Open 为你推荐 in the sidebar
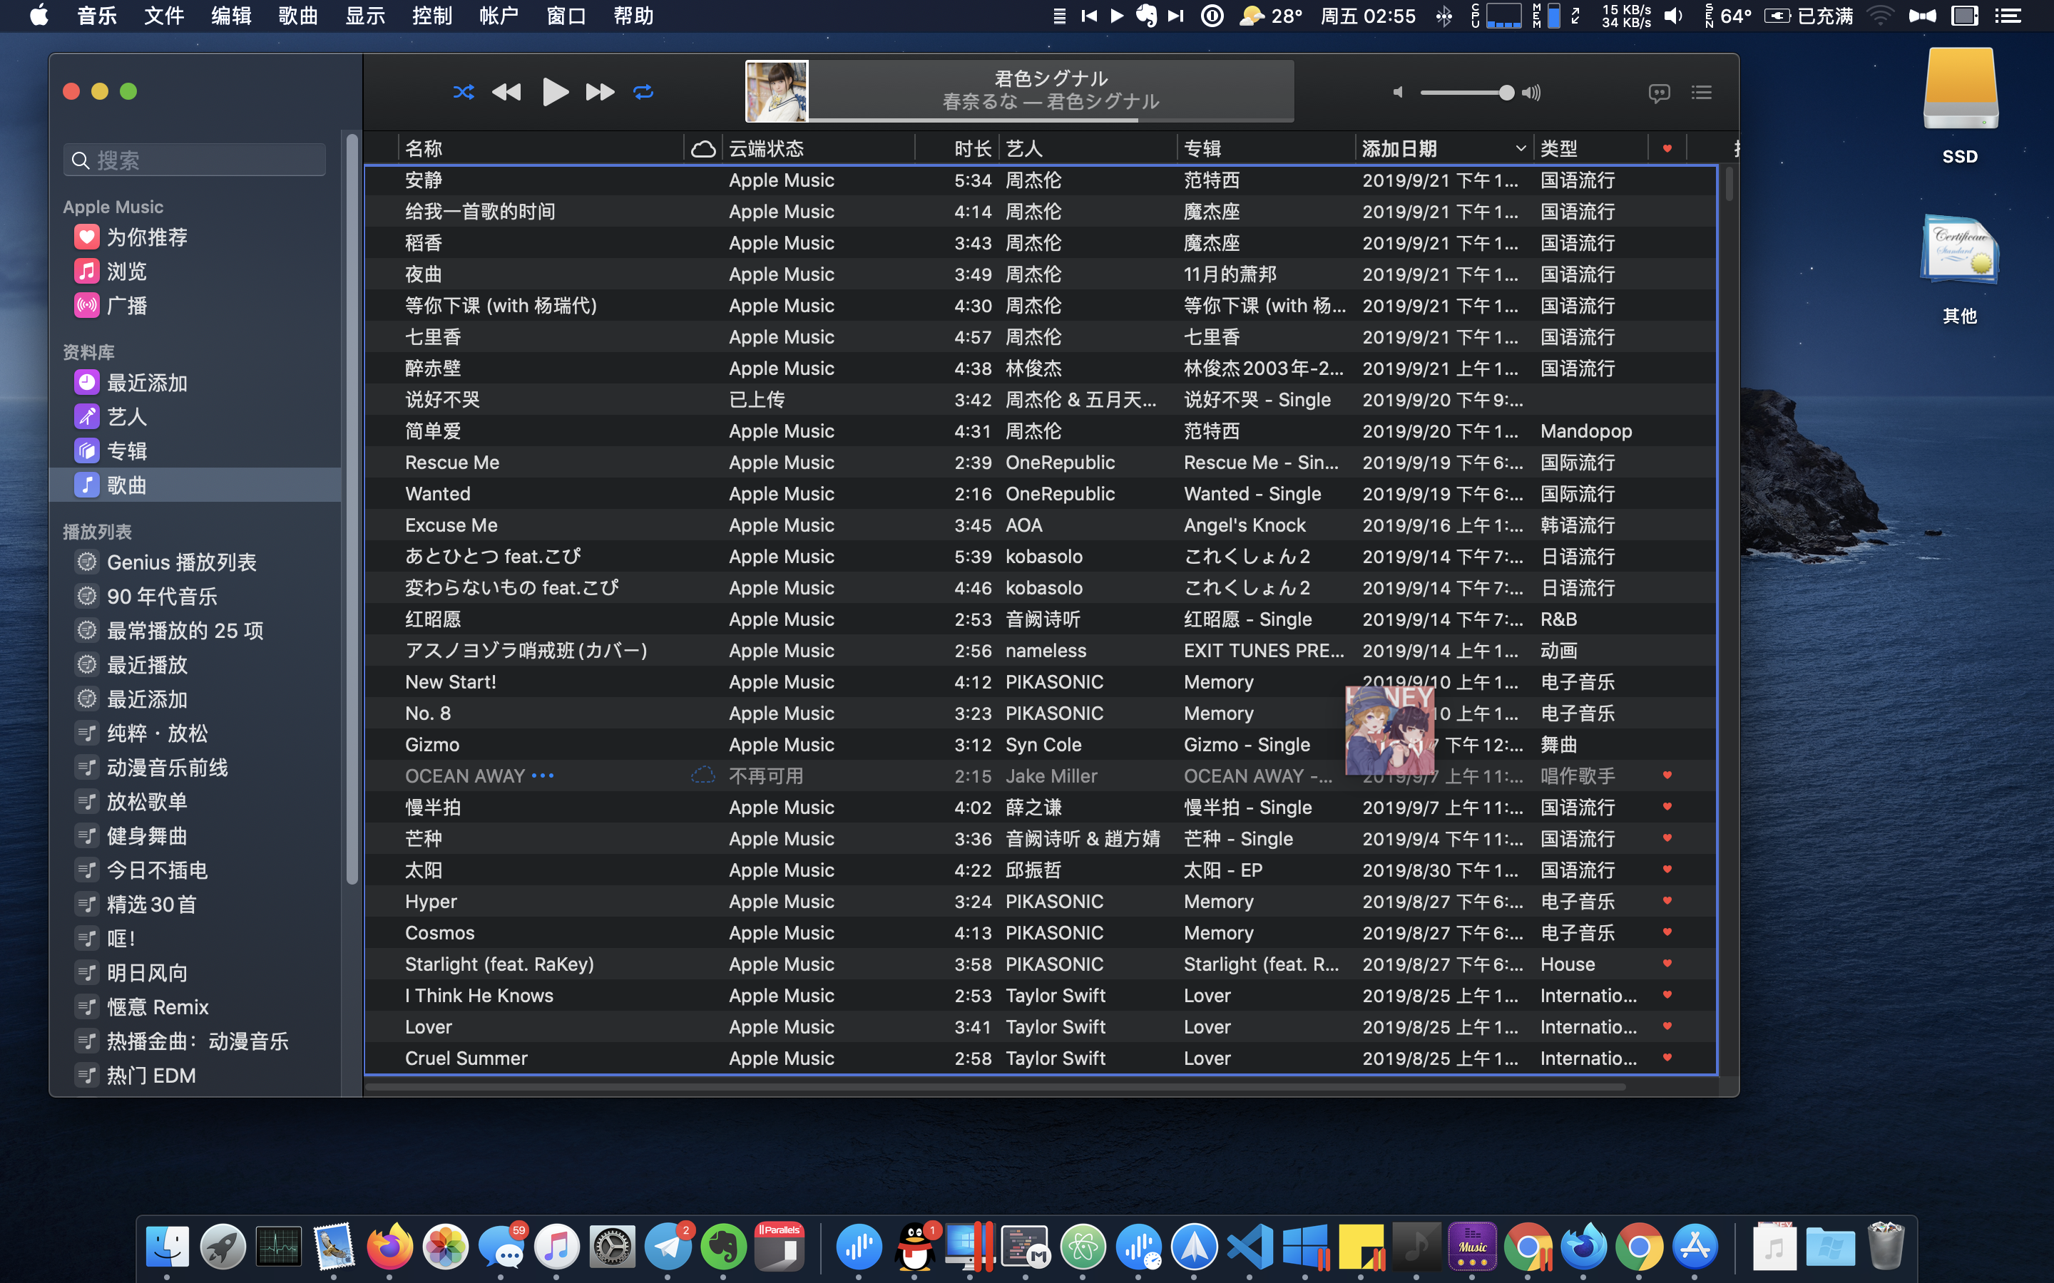 (x=146, y=237)
